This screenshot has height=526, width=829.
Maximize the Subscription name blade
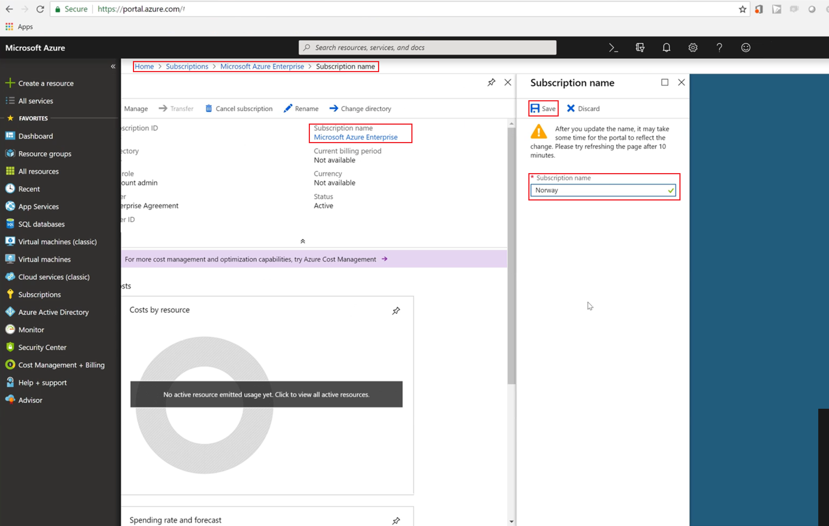coord(665,82)
